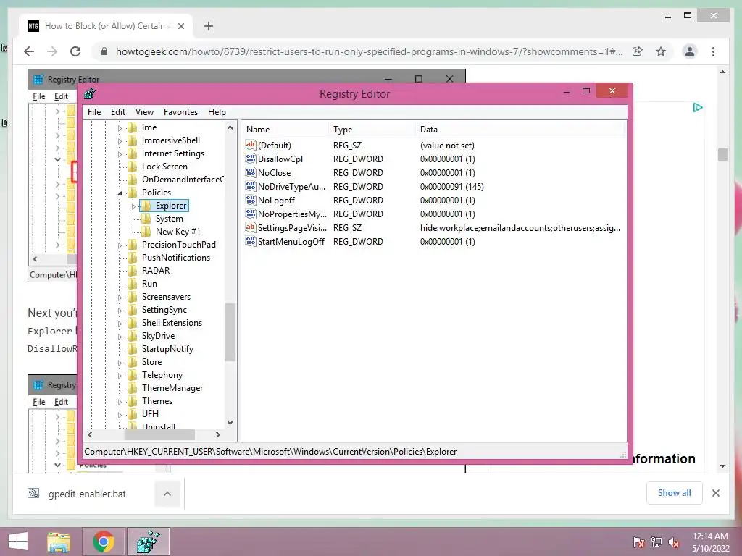742x556 pixels.
Task: Open the Help menu
Action: click(x=217, y=112)
